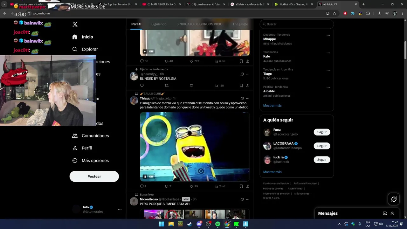
Task: Pause the minion GIF
Action: [145, 177]
